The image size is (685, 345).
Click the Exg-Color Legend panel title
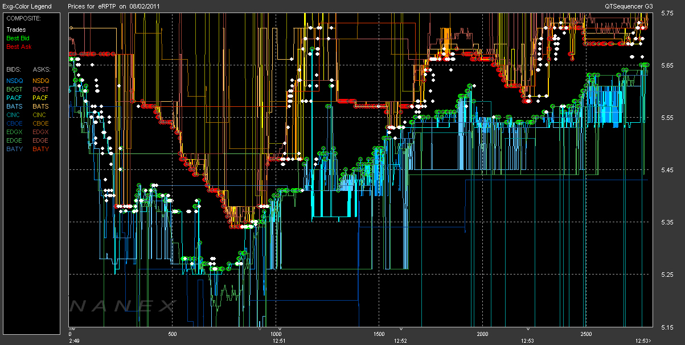tap(27, 6)
